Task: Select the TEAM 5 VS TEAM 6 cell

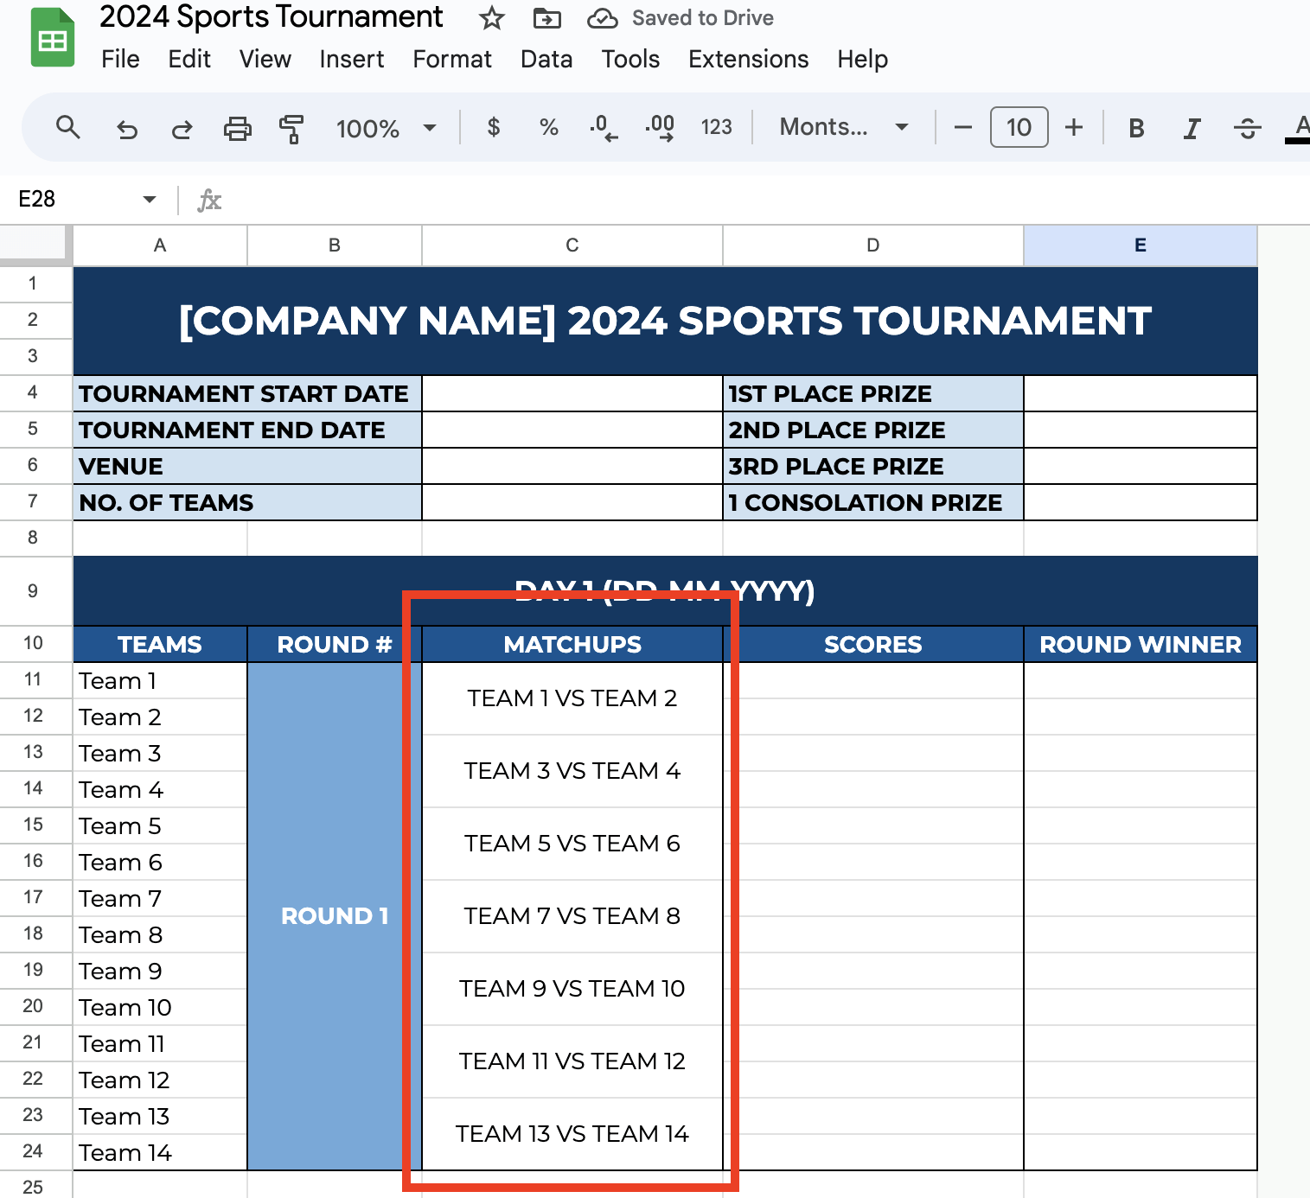Action: [572, 844]
